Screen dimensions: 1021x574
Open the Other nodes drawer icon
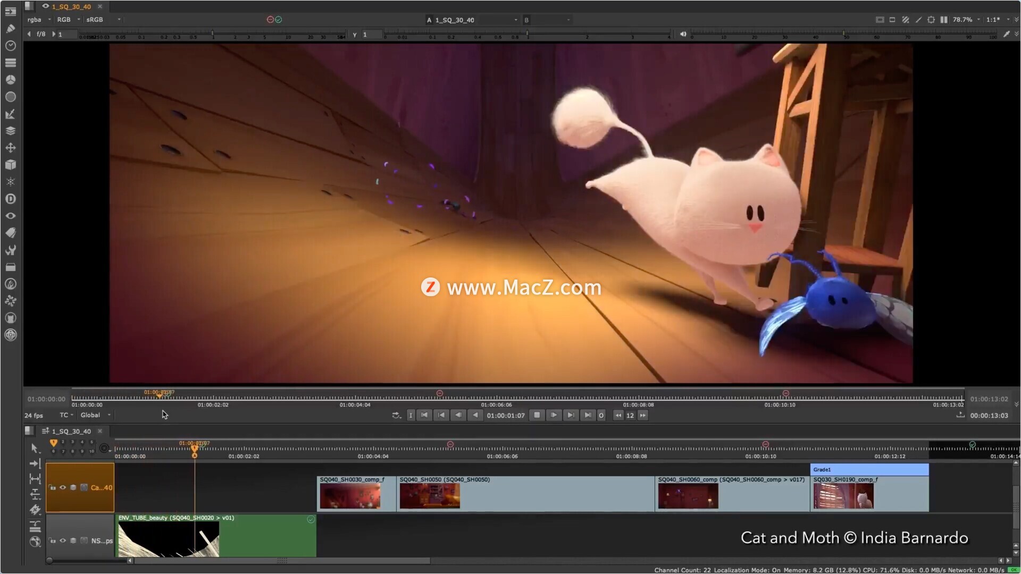tap(10, 267)
